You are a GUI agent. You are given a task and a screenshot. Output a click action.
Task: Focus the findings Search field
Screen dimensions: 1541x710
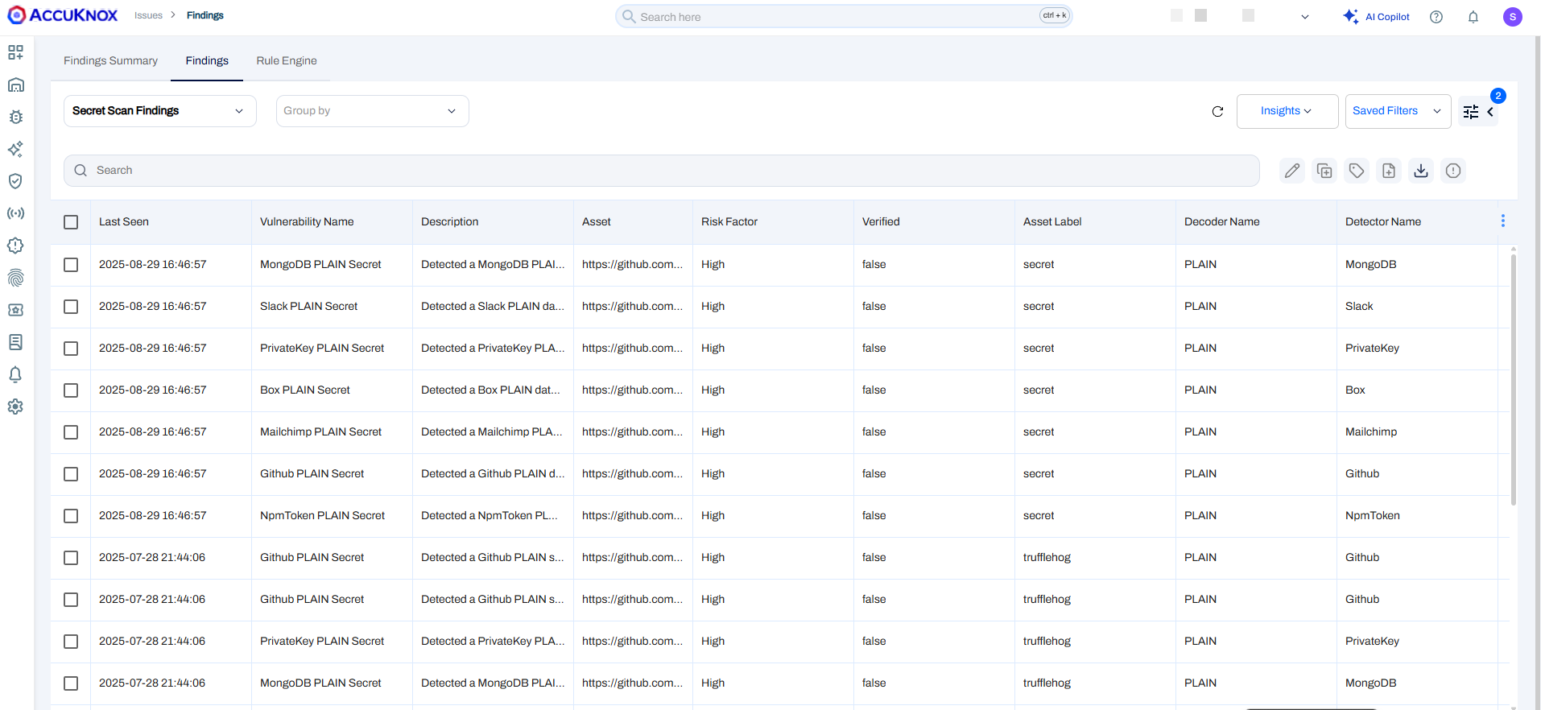tap(660, 171)
